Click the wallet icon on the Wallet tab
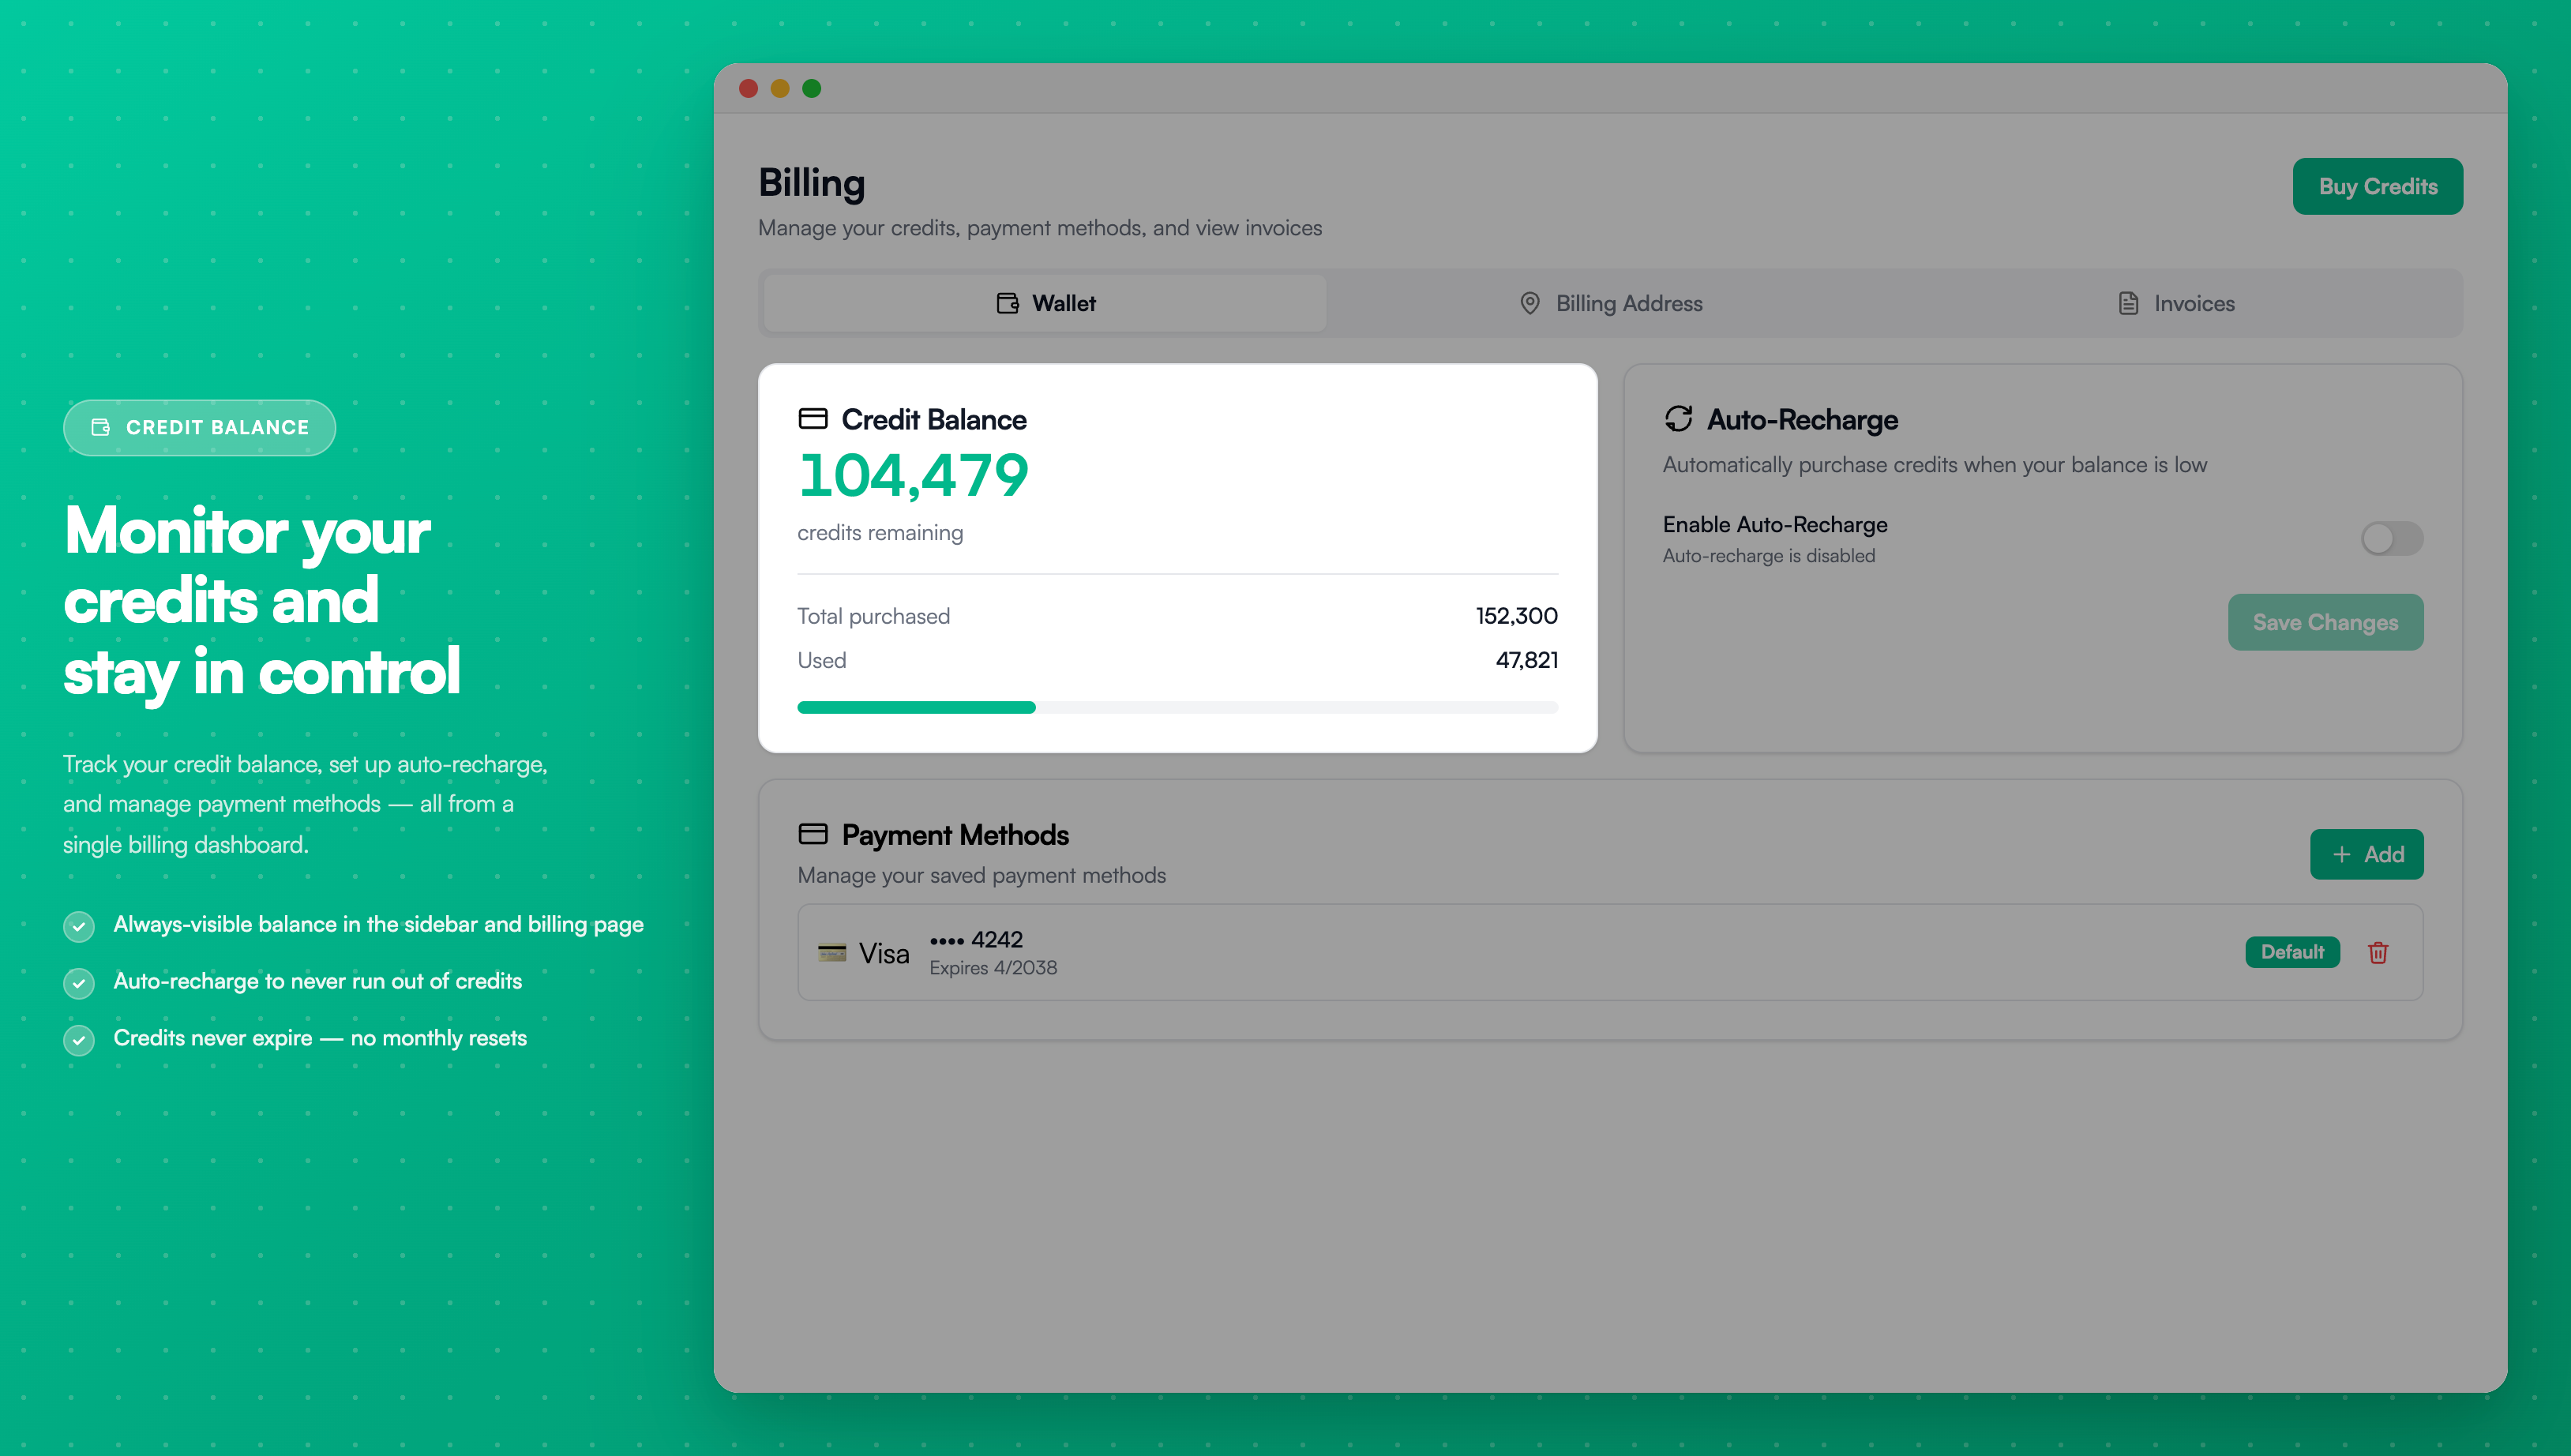This screenshot has width=2571, height=1456. coord(1008,302)
